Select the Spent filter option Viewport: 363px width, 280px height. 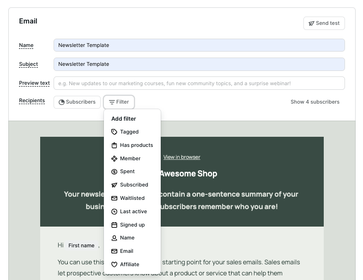point(132,171)
